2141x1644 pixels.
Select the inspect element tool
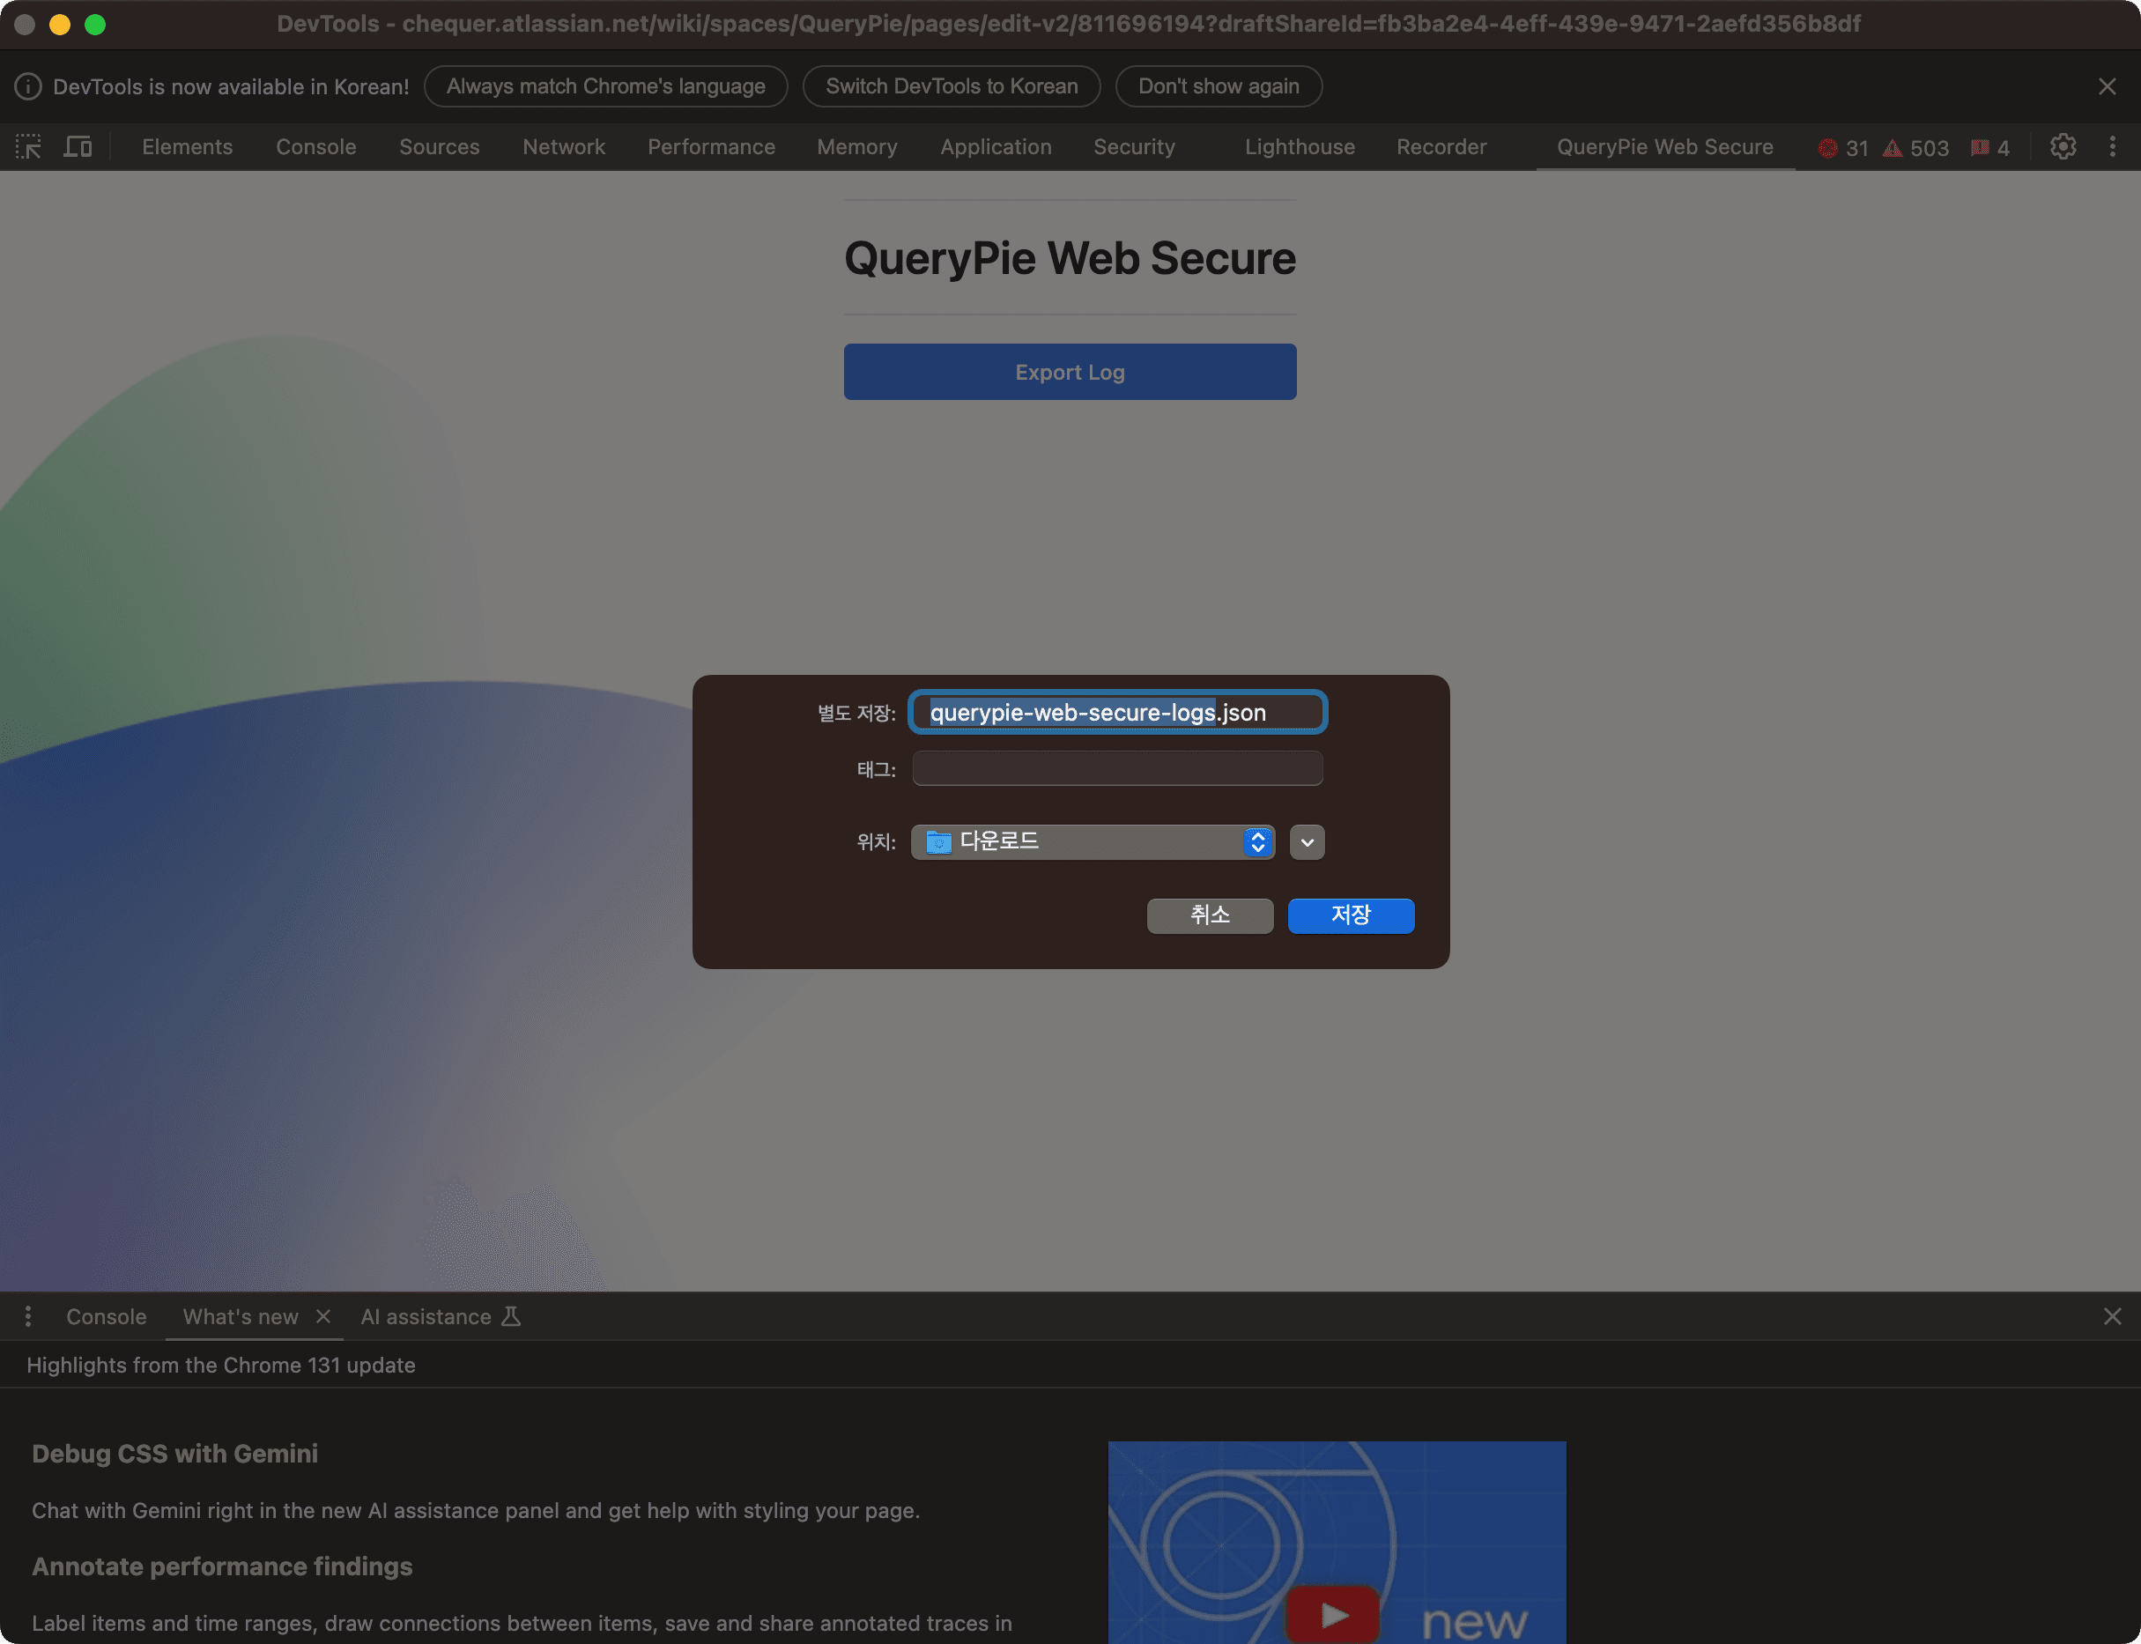pos(28,145)
